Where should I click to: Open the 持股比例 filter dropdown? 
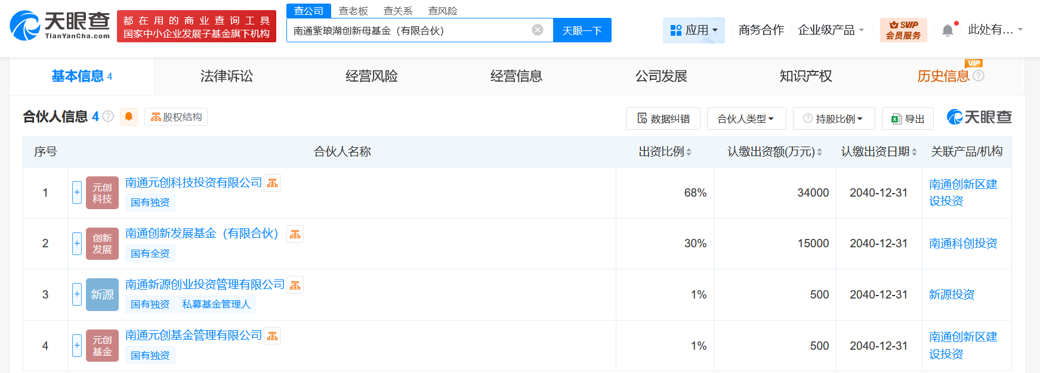click(x=834, y=119)
